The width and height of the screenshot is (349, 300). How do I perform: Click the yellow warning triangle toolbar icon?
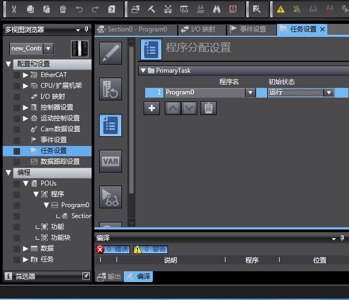(281, 9)
